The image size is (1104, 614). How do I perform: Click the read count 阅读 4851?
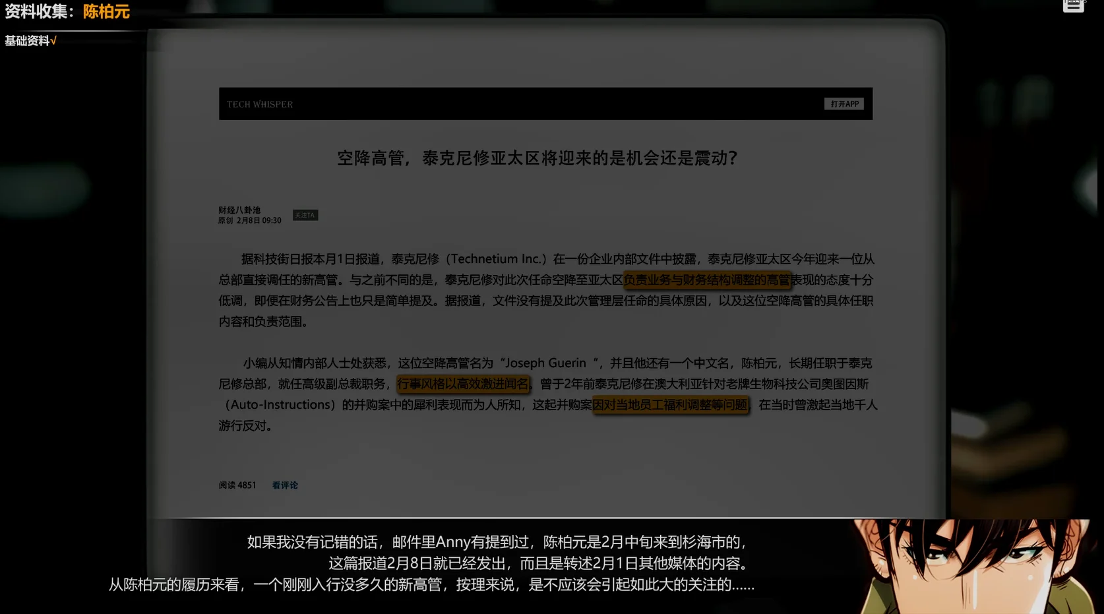237,485
